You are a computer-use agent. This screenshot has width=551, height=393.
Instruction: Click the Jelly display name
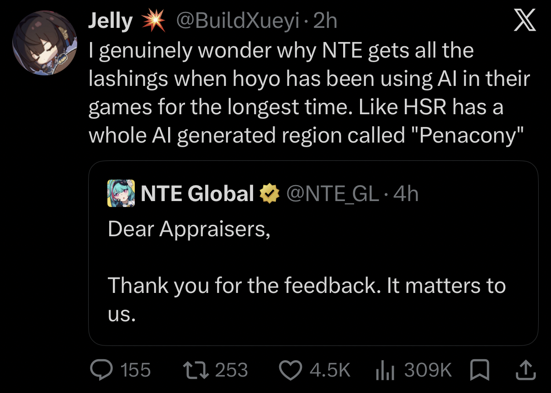point(111,21)
